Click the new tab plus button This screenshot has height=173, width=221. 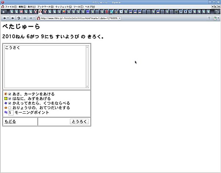[3, 12]
